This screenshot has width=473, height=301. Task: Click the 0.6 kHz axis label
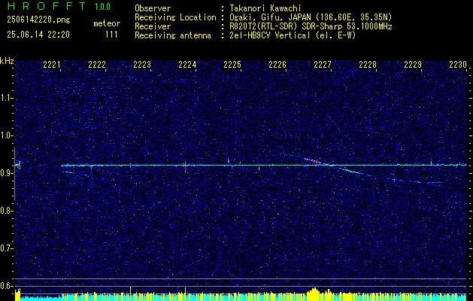pos(6,286)
